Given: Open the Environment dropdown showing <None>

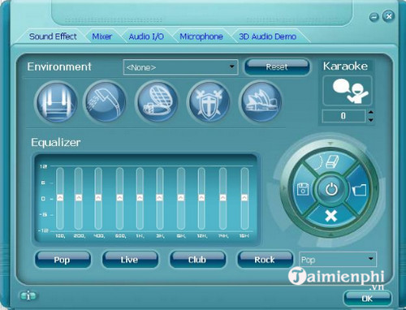Looking at the screenshot, I should 180,67.
